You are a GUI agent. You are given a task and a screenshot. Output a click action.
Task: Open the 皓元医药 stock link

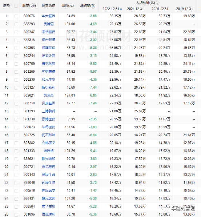tap(49, 198)
